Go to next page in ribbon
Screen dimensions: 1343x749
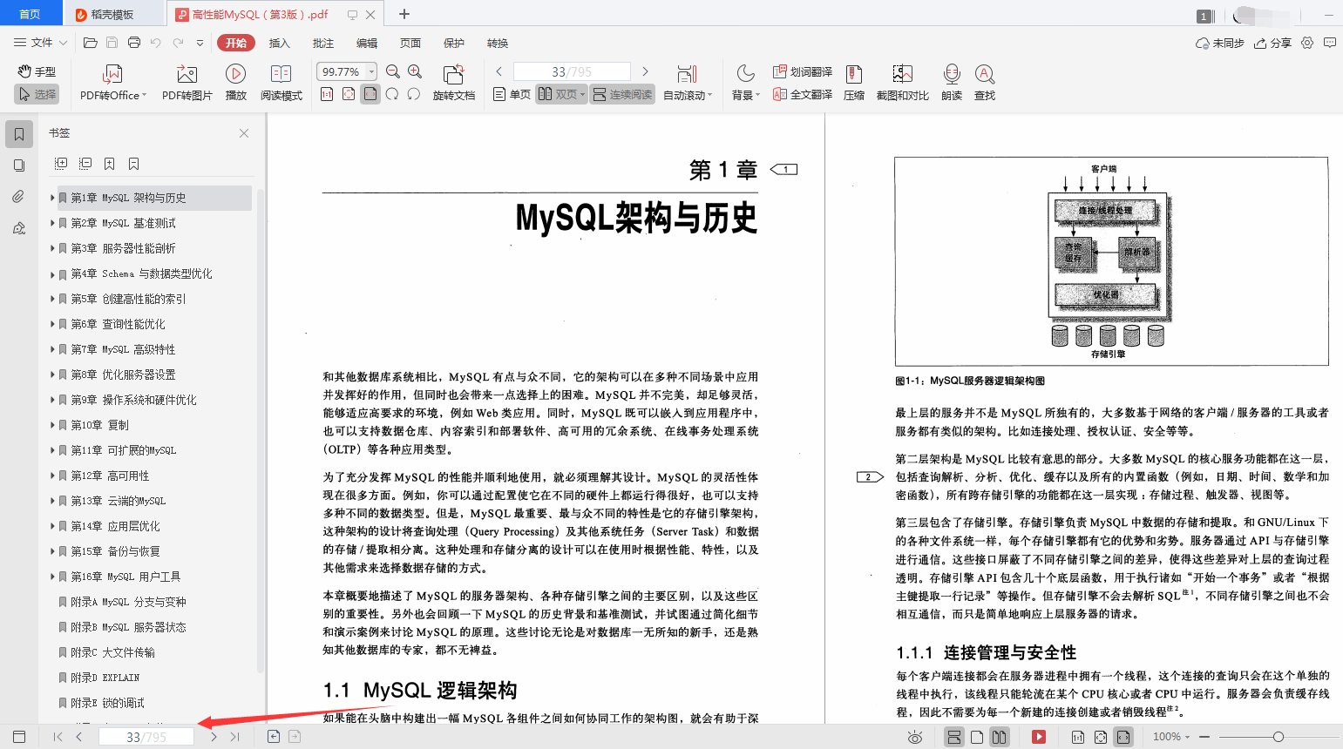[x=645, y=71]
